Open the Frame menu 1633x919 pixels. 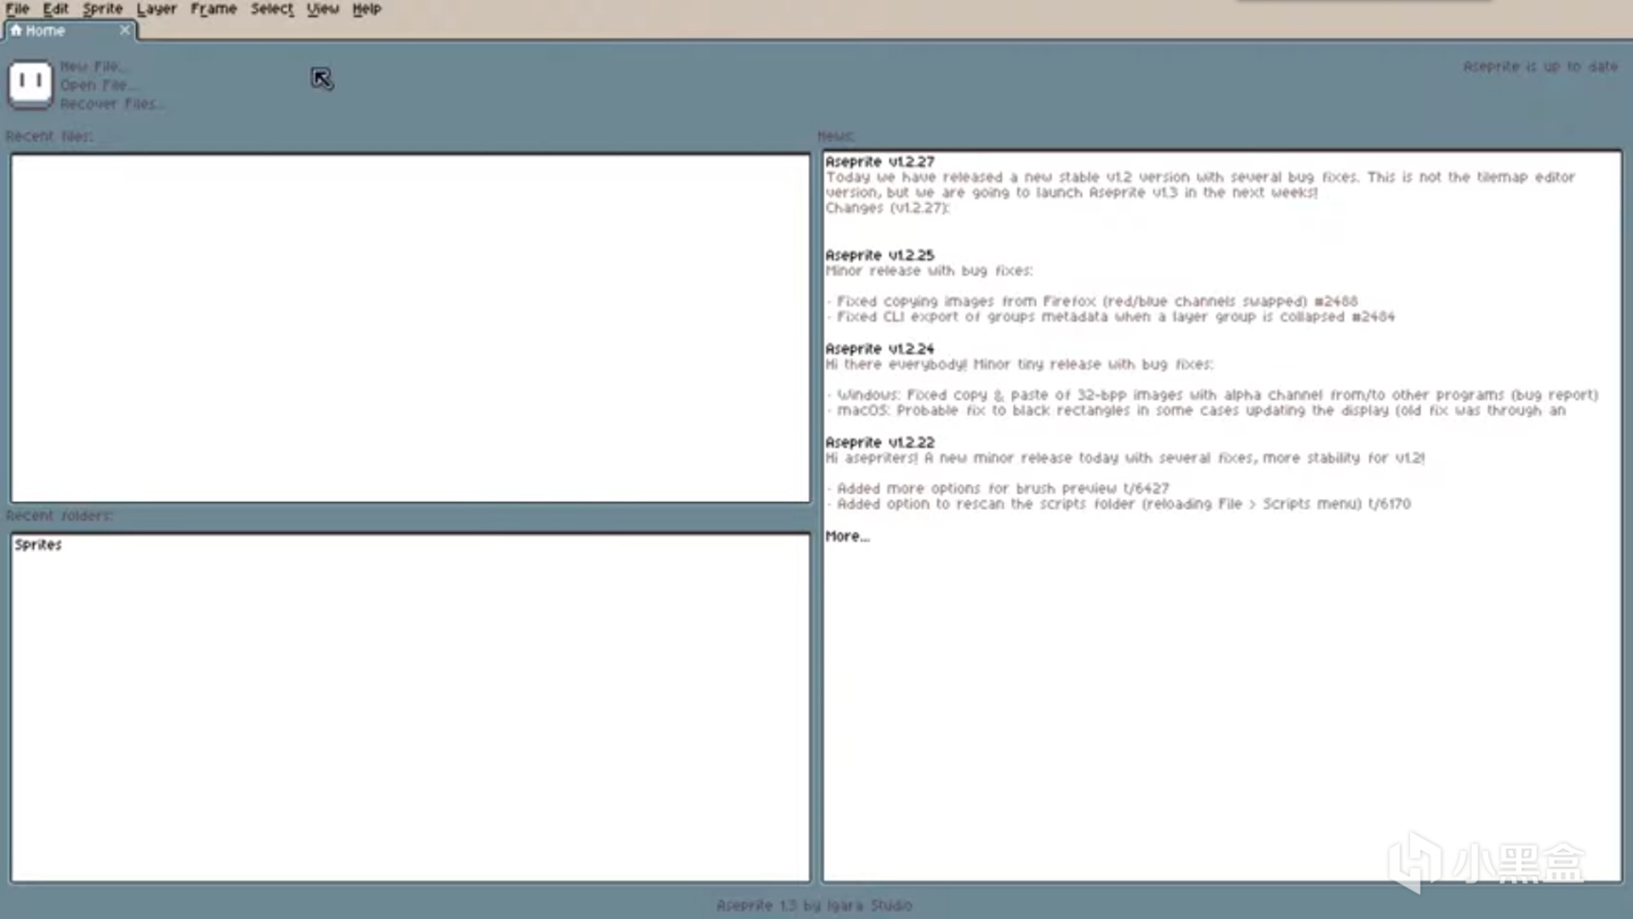point(214,9)
